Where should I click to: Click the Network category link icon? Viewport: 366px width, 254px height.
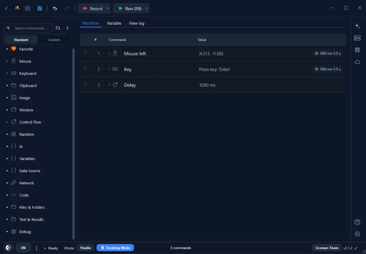tap(14, 183)
